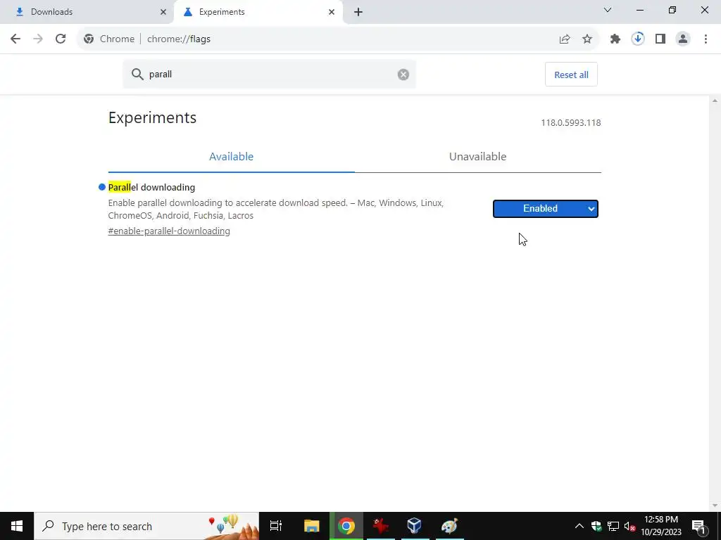Close the Experiments tab
The width and height of the screenshot is (721, 540).
coord(332,12)
